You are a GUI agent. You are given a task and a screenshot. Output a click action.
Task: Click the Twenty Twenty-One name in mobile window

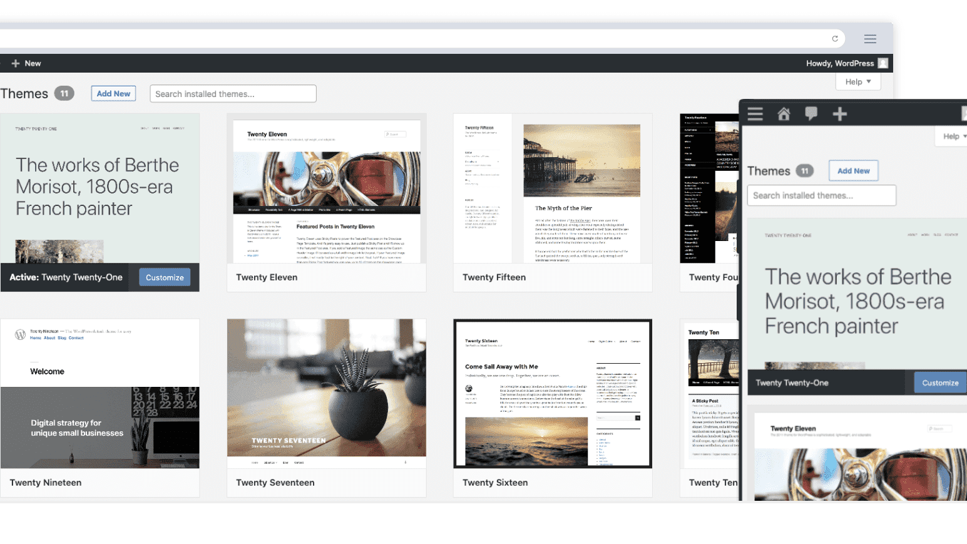(x=792, y=382)
